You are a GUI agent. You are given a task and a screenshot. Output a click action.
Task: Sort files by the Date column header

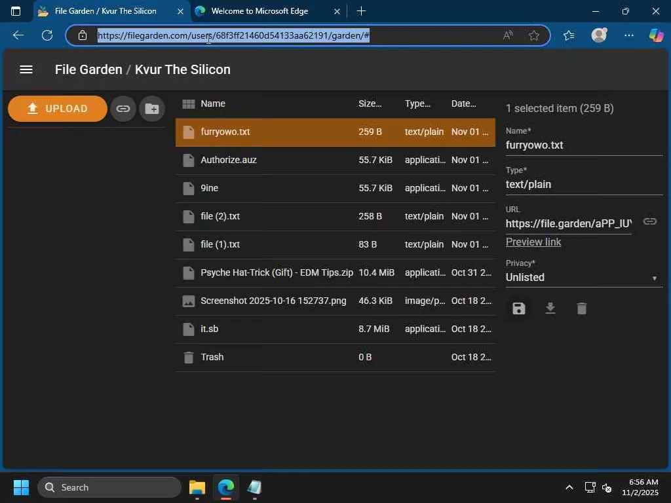[463, 103]
